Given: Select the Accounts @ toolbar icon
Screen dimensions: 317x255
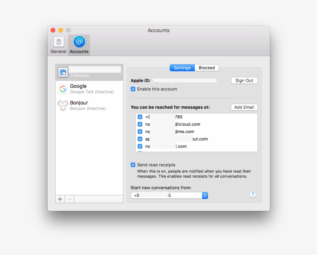Looking at the screenshot, I should point(79,42).
